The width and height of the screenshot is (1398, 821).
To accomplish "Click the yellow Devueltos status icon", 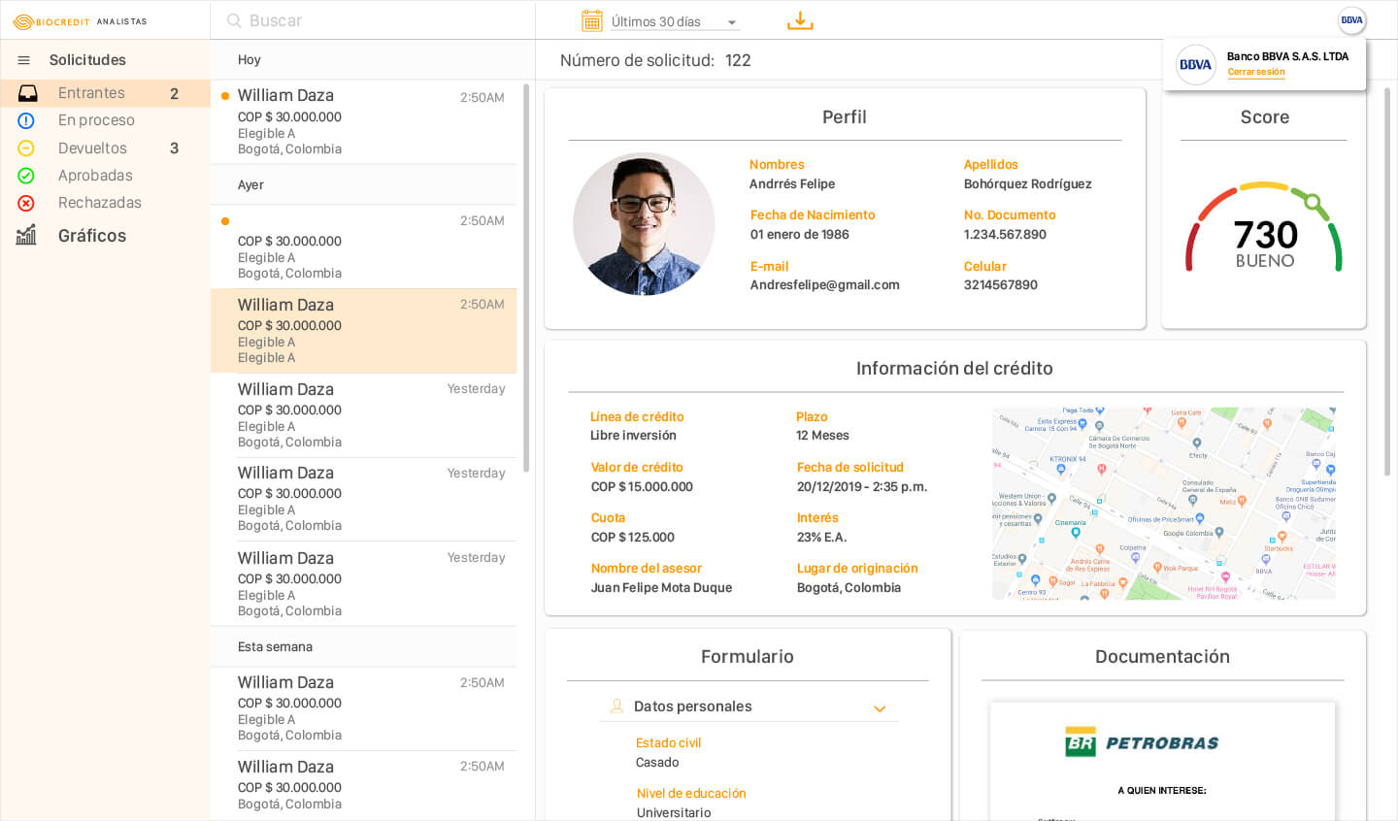I will 26,148.
